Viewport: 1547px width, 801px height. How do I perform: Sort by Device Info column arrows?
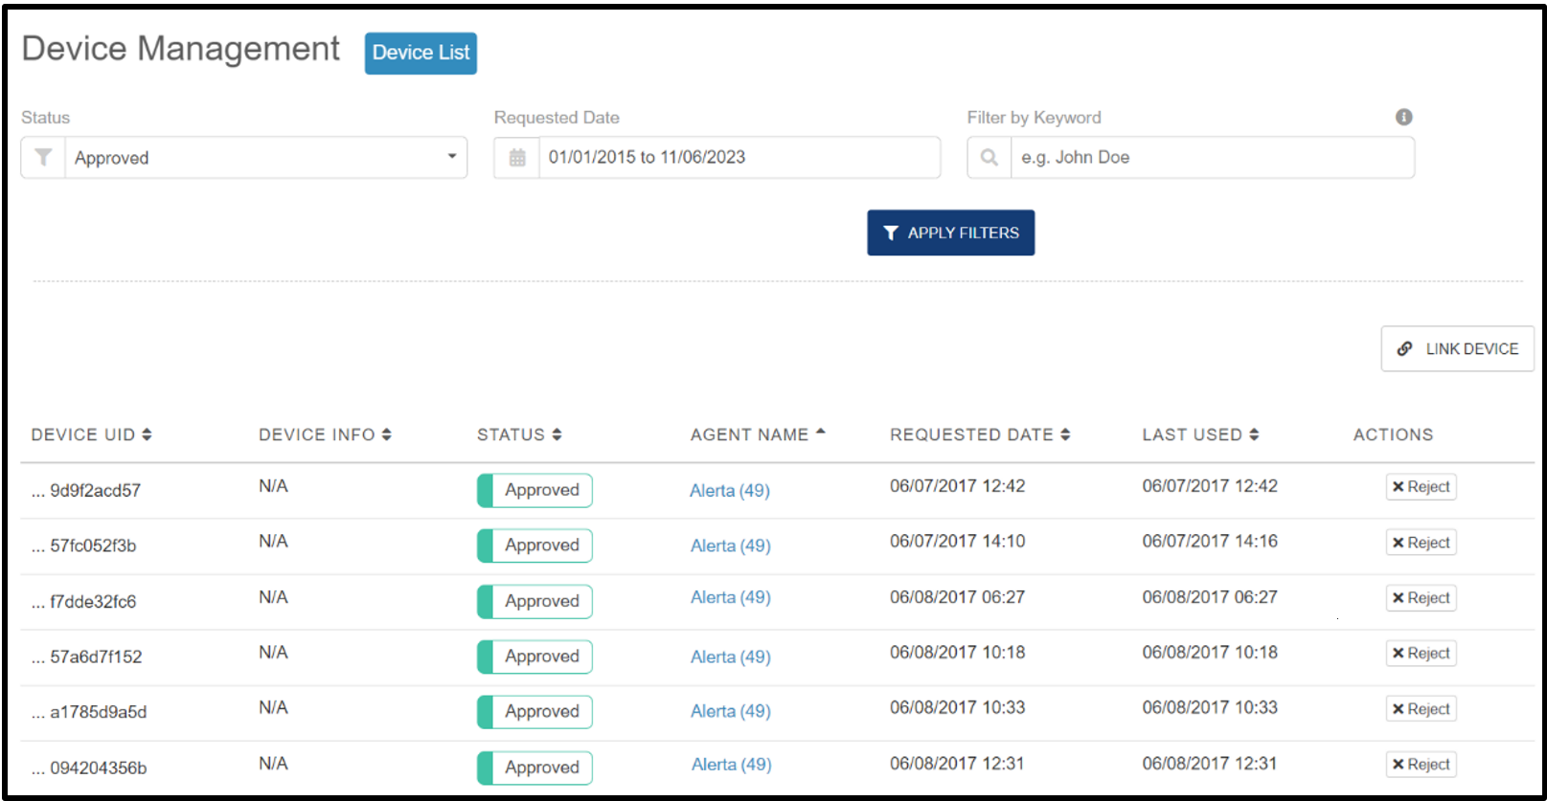click(386, 434)
